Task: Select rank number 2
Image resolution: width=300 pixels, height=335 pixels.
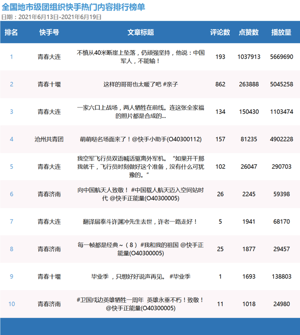Action: (12, 84)
